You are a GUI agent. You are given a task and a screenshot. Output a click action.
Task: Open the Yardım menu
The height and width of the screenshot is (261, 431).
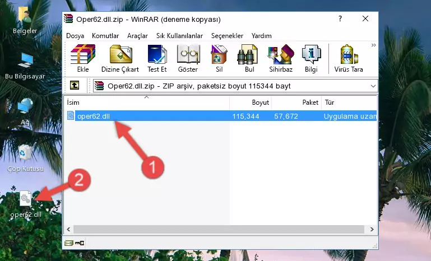click(261, 36)
